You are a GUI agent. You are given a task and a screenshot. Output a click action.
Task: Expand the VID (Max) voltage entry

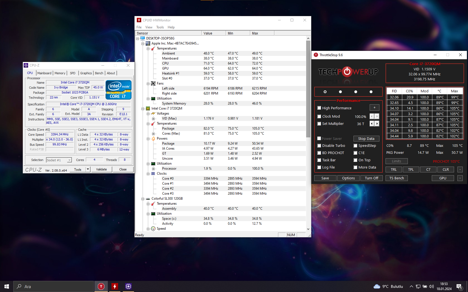153,119
